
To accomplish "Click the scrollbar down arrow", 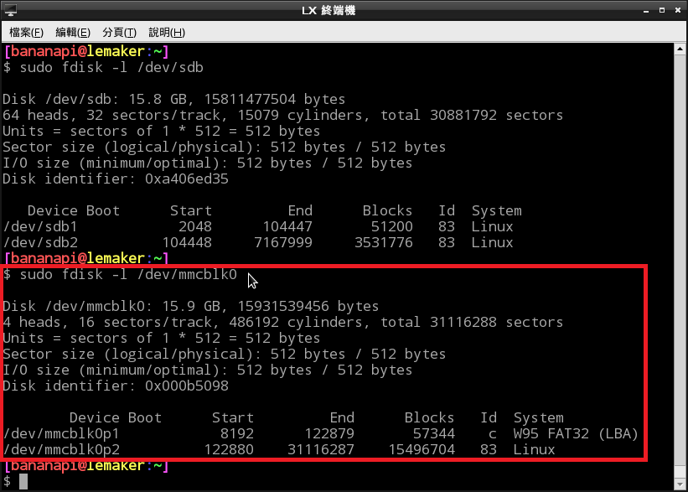I will tap(680, 484).
